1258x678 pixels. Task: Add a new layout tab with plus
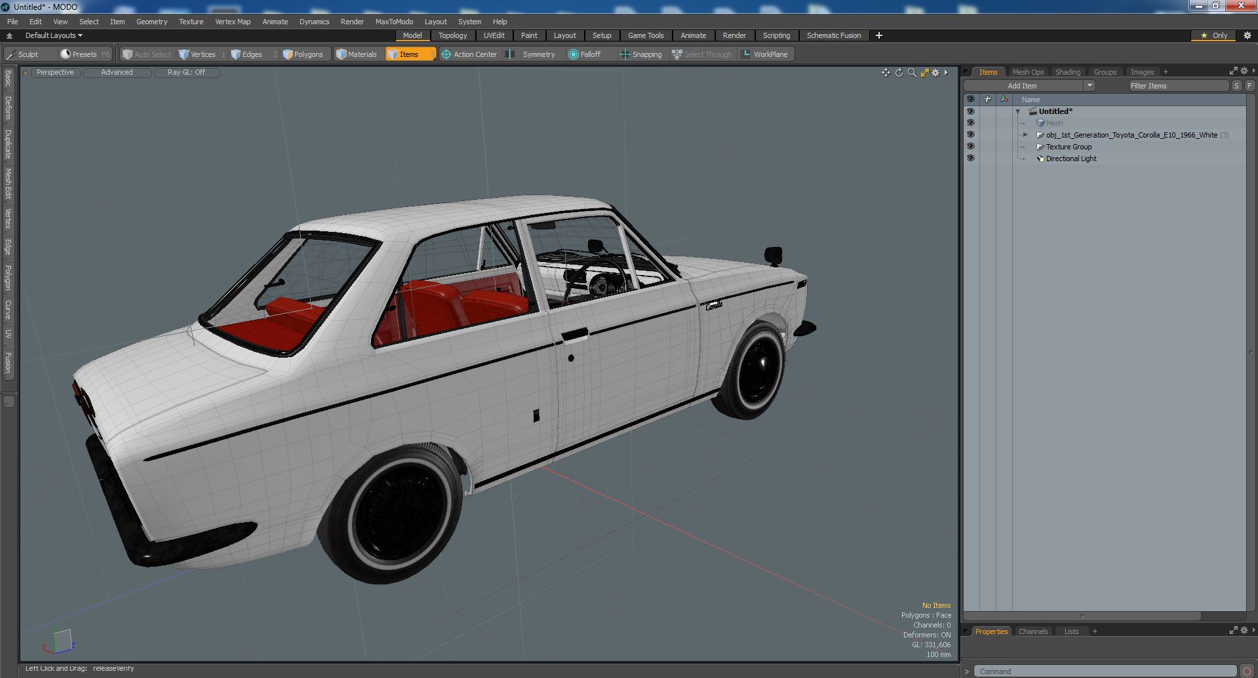pos(879,35)
